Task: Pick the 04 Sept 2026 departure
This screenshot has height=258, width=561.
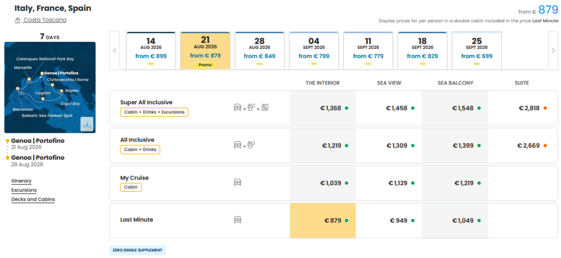Action: [x=314, y=51]
